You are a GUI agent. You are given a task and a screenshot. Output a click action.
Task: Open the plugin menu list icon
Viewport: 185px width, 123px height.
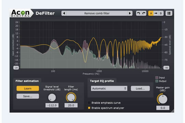coord(169,13)
